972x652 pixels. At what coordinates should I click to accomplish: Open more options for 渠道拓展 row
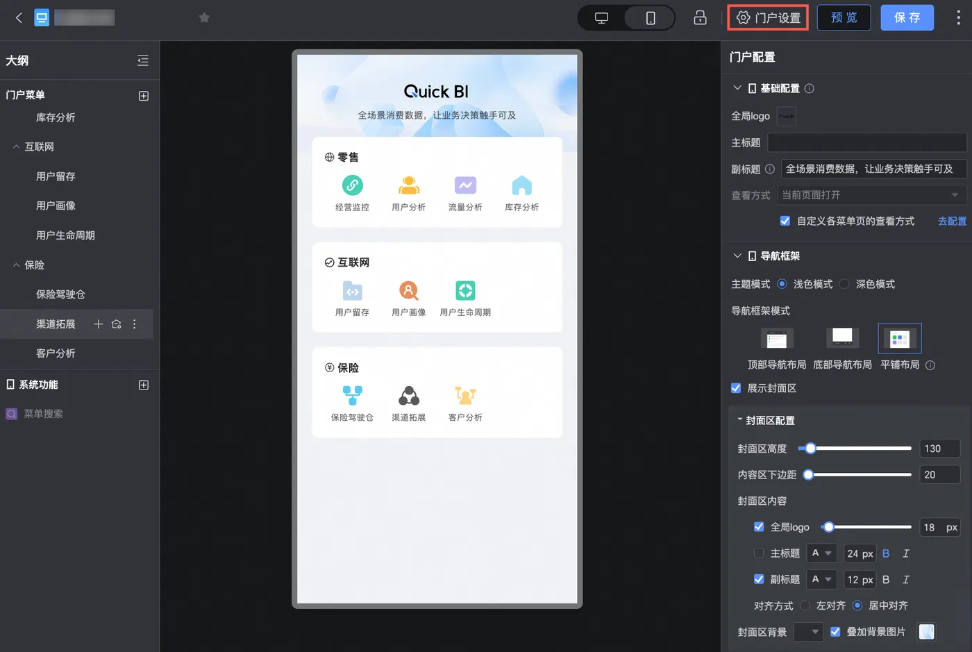click(x=135, y=324)
